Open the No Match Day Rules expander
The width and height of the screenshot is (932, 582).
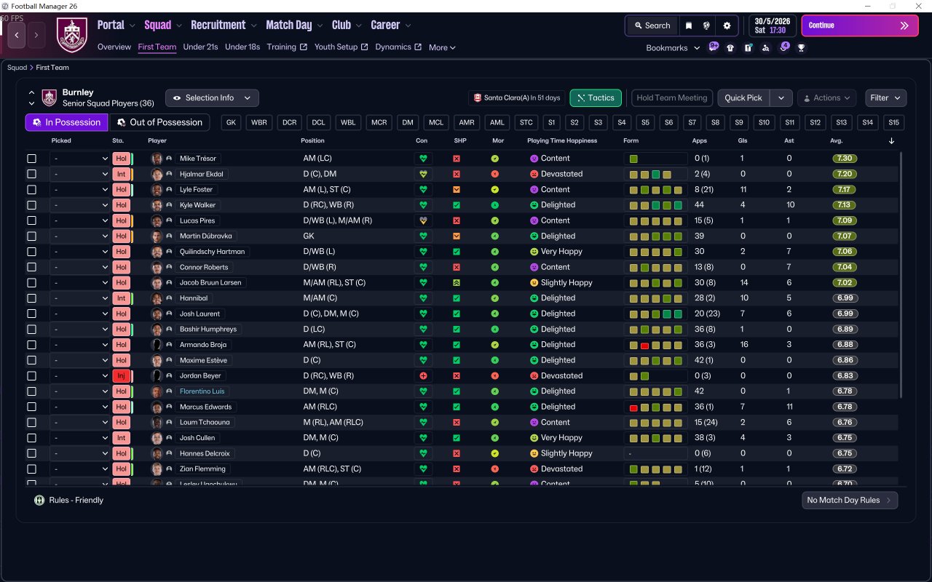850,501
